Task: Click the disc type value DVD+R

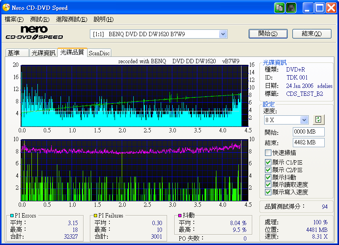Action: (296, 69)
